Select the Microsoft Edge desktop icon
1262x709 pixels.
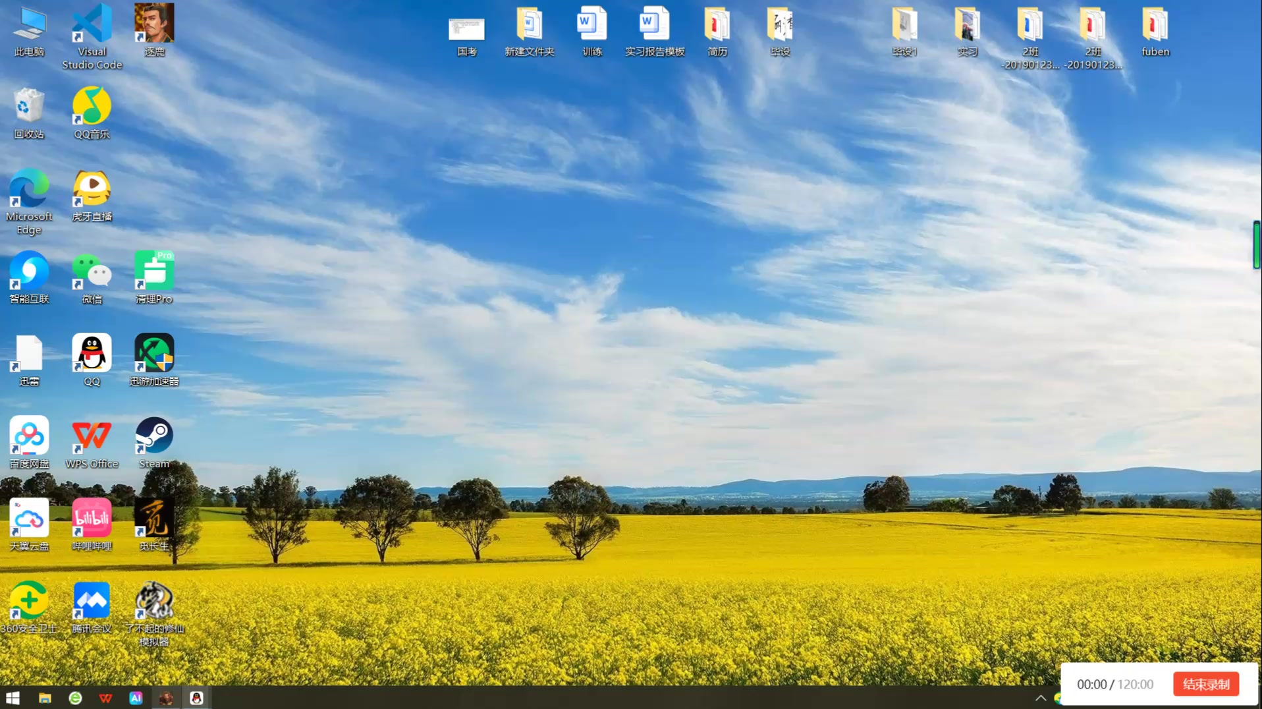[29, 190]
